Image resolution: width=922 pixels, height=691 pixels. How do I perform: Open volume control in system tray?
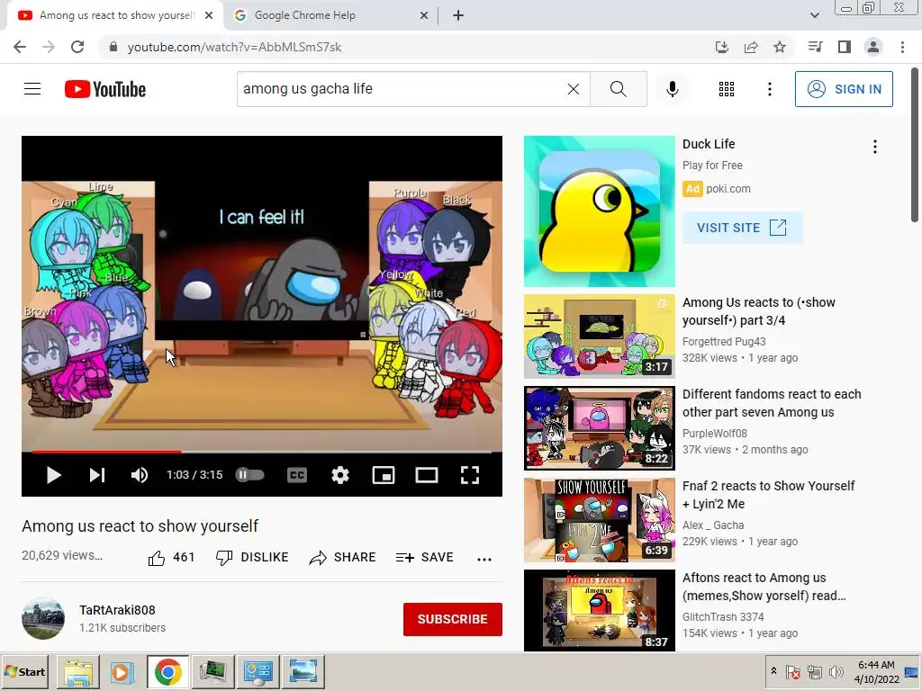[x=835, y=671]
